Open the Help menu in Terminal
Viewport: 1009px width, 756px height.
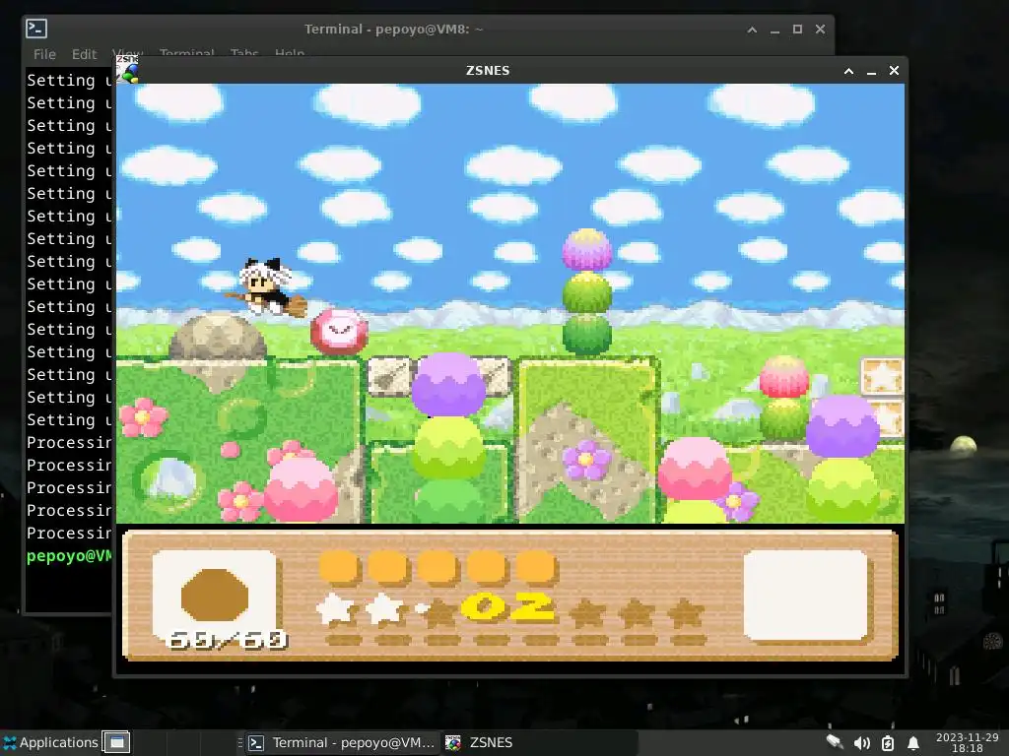pos(289,53)
